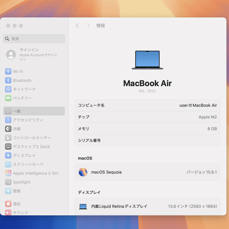Select the 一般 gear icon
The image size is (229, 229).
tap(8, 111)
